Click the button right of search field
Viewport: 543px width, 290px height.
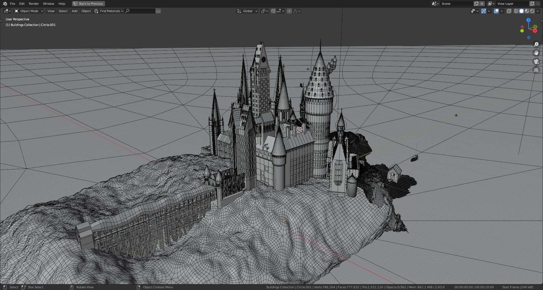pyautogui.click(x=158, y=11)
